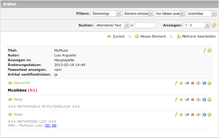Viewport: 219px width, 138px height.
Task: Add new element at top via header plus icon
Action: 209,50
